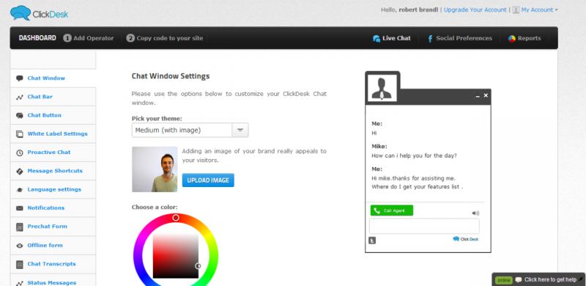Click the Twitter icon in chat preview
This screenshot has width=586, height=286.
click(372, 241)
